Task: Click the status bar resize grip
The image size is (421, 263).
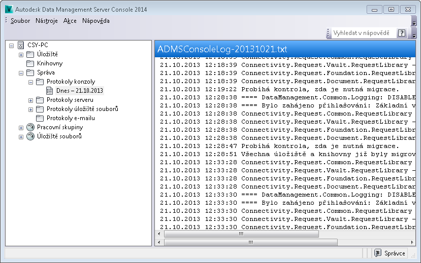Action: tap(413, 255)
